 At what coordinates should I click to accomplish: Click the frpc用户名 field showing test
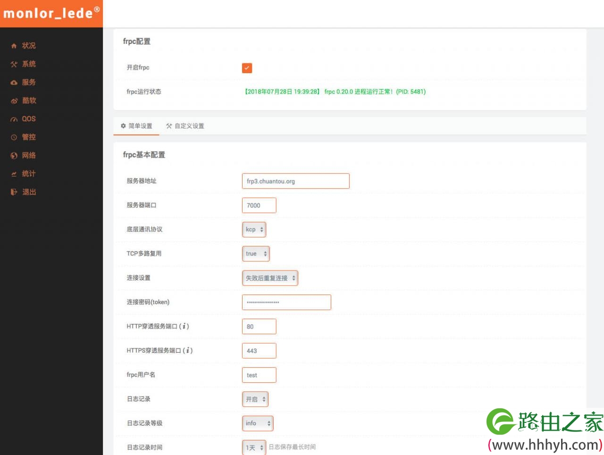pyautogui.click(x=259, y=375)
